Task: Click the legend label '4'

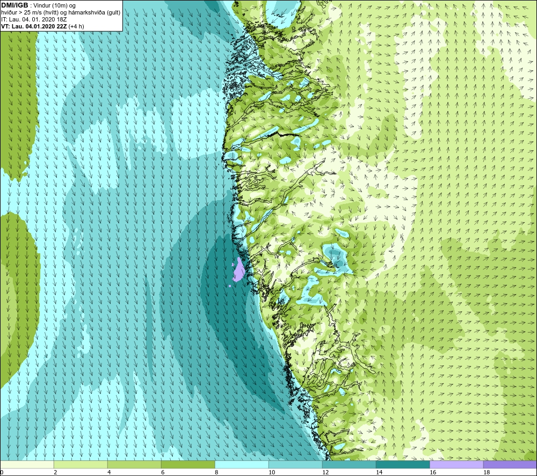Action: point(109,473)
